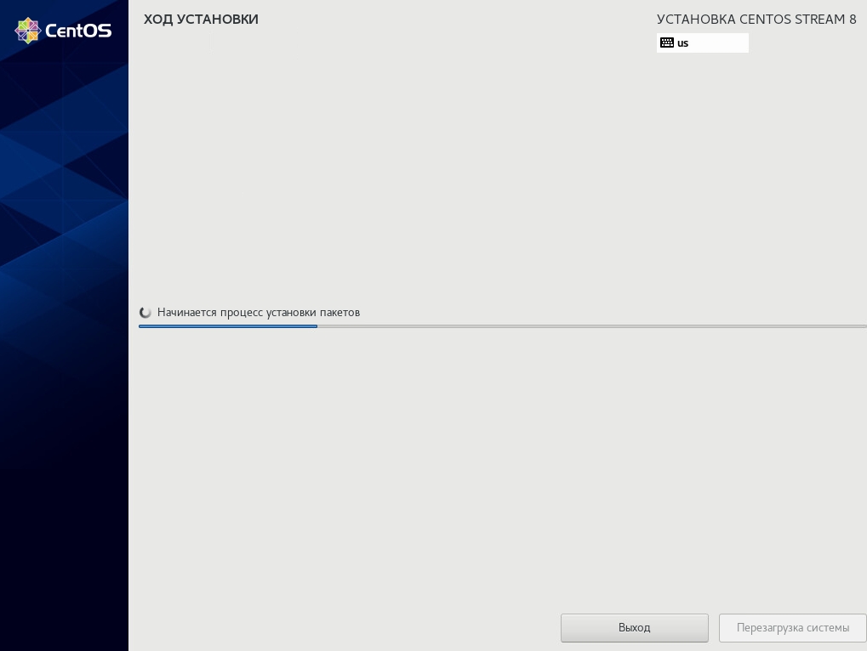The image size is (867, 651).
Task: Click the Выход button
Action: click(x=634, y=628)
